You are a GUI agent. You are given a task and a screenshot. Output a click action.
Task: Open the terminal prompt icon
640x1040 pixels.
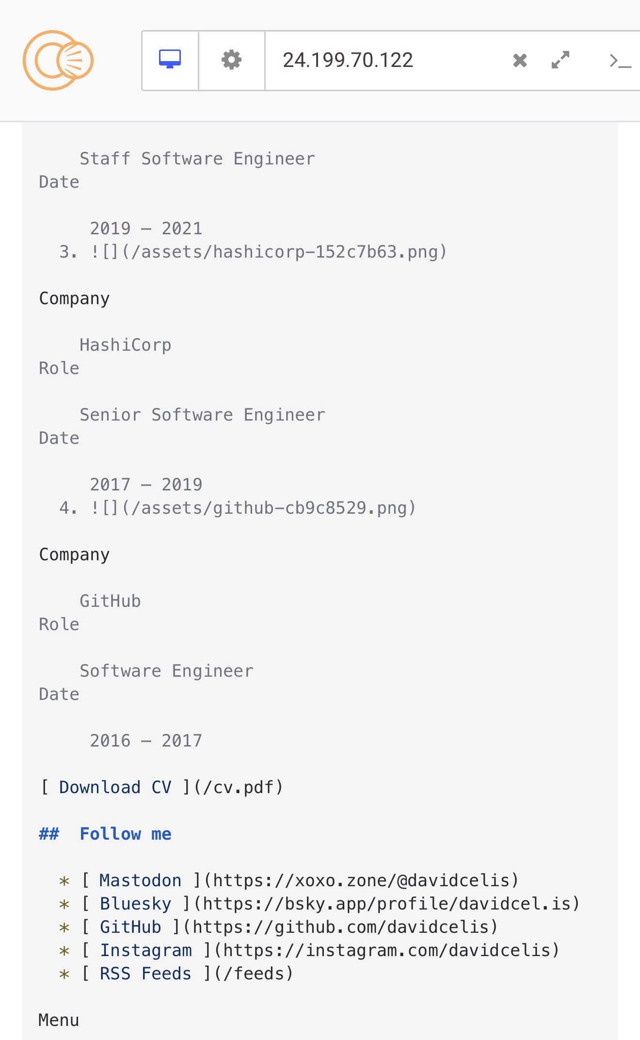pyautogui.click(x=620, y=61)
